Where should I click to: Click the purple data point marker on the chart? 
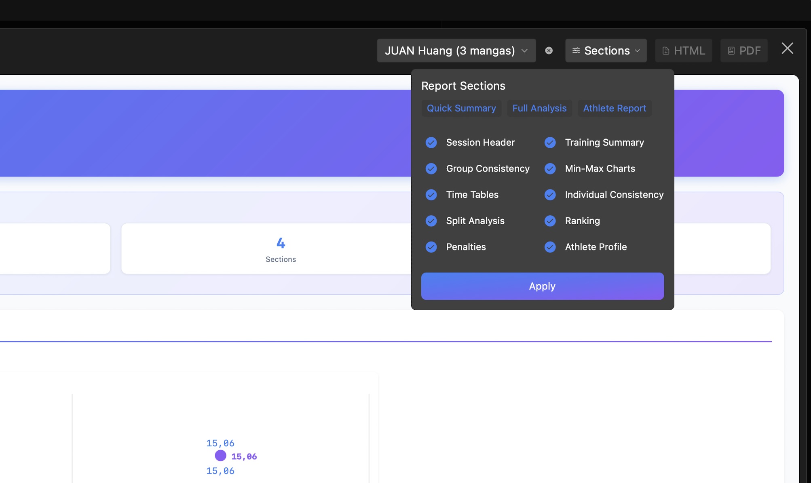coord(220,456)
